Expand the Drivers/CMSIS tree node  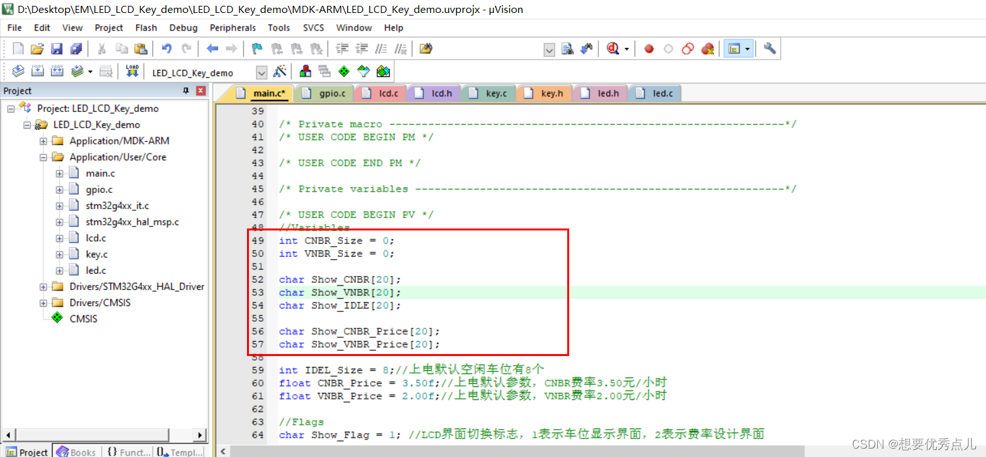[43, 302]
